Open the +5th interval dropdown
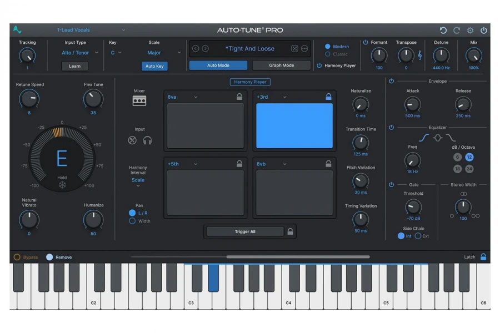This screenshot has width=500, height=333. 182,164
